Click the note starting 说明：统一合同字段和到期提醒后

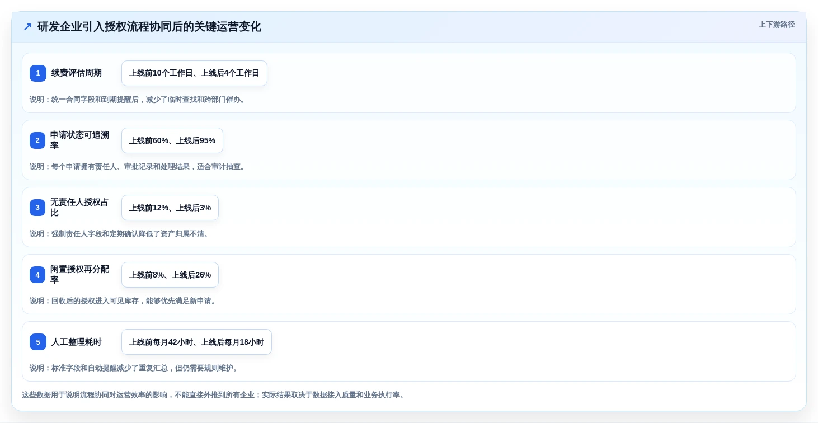(139, 100)
